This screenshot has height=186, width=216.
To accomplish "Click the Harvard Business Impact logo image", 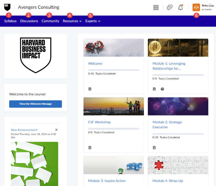I will click(36, 55).
